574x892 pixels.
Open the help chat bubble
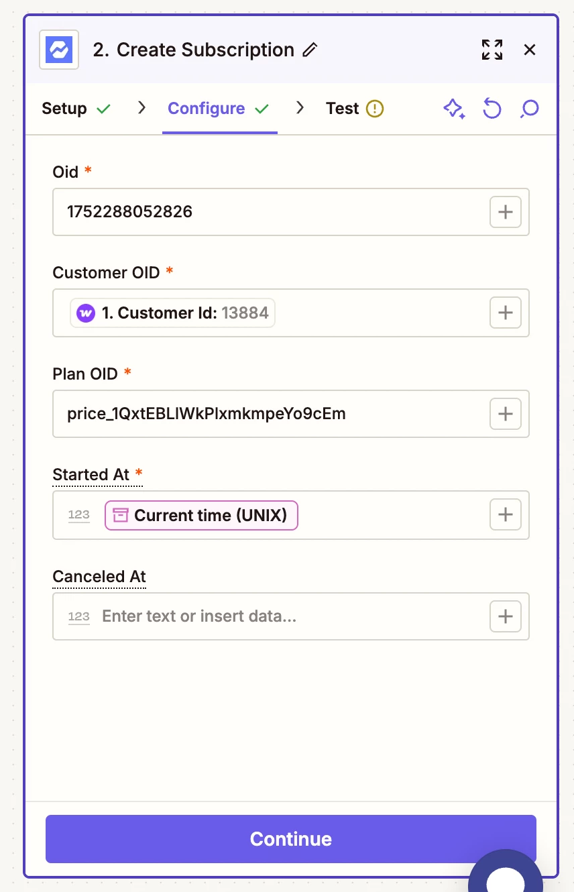click(x=506, y=872)
